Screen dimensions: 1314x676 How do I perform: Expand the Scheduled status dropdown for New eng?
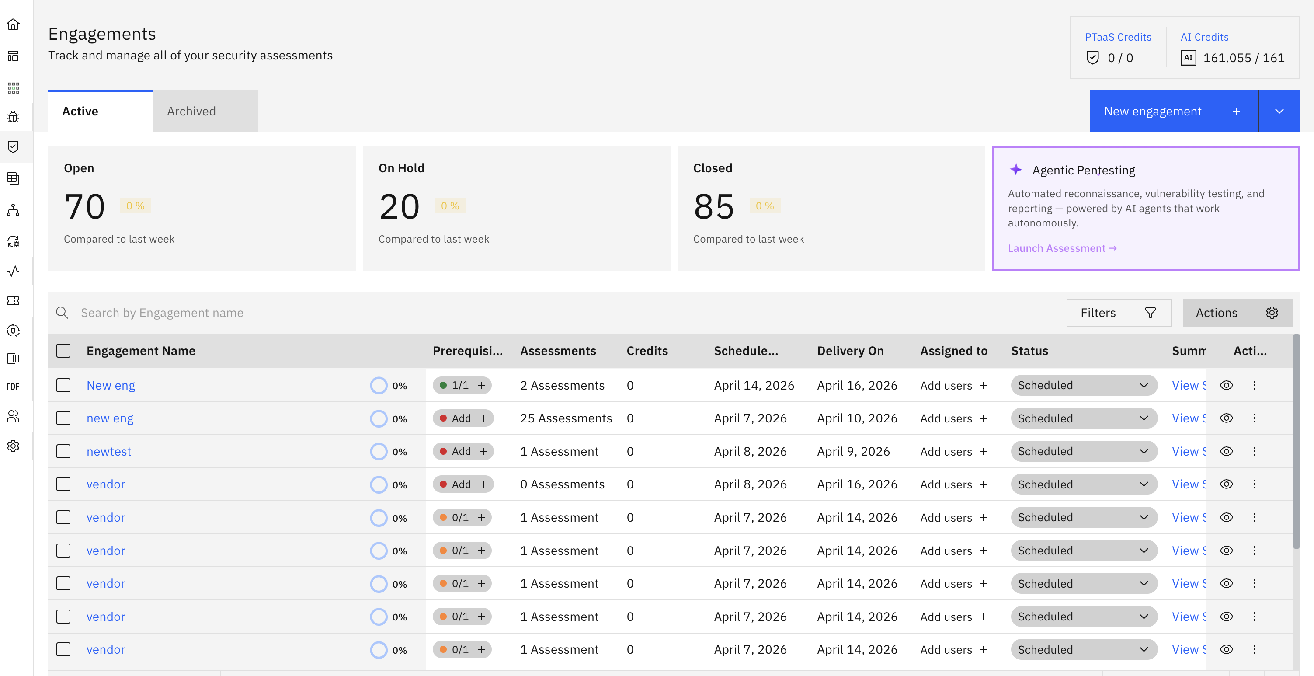1084,385
